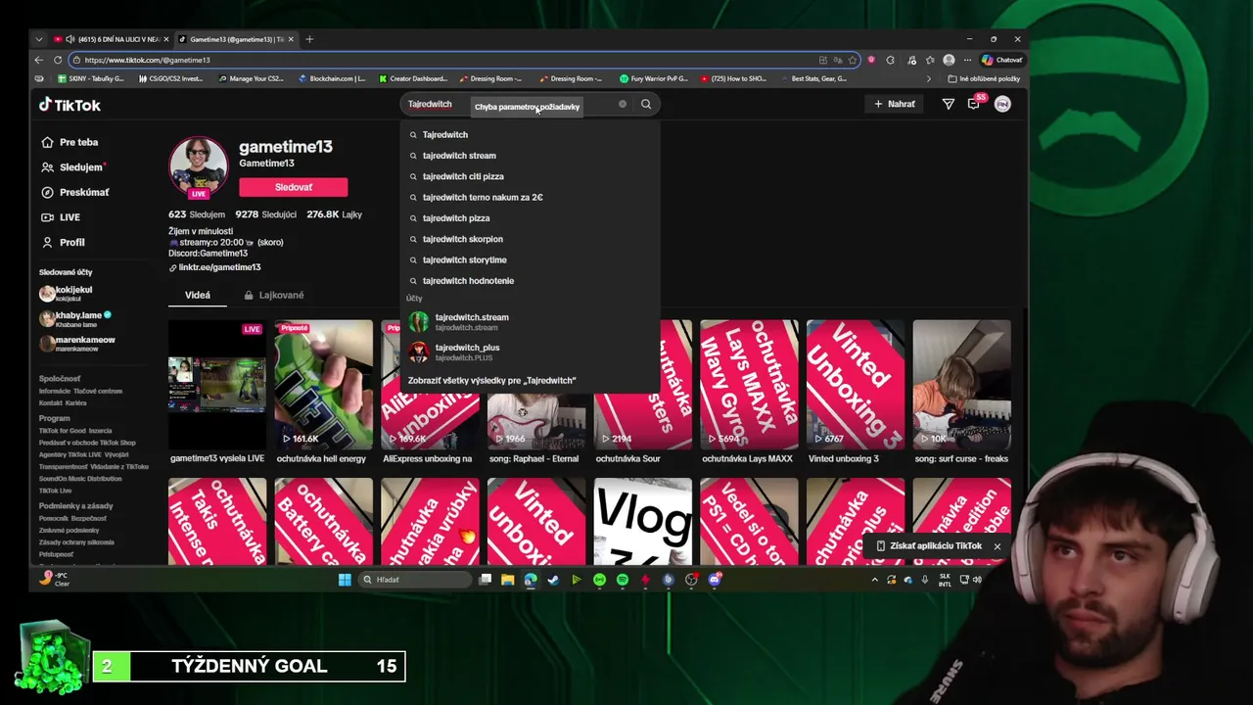1253x705 pixels.
Task: Open Discord from the taskbar
Action: coord(715,580)
